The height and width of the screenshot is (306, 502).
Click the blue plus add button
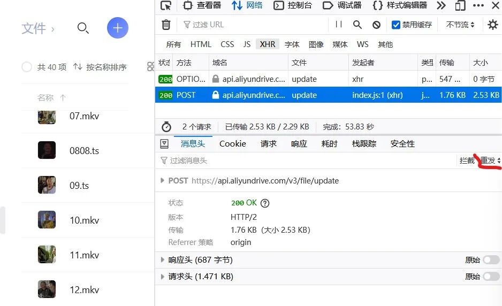pyautogui.click(x=118, y=28)
